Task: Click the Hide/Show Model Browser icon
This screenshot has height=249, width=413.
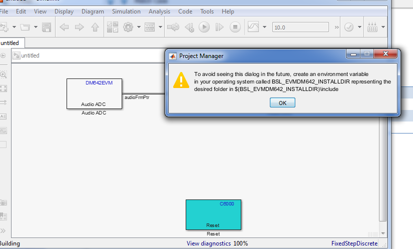Action: 3,55
